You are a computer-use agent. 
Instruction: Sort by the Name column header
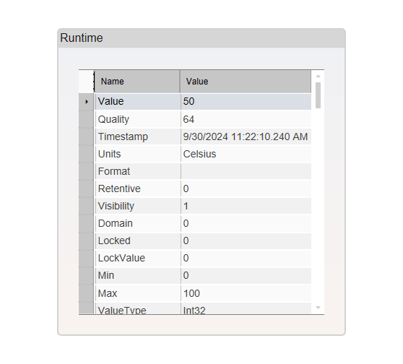point(137,82)
